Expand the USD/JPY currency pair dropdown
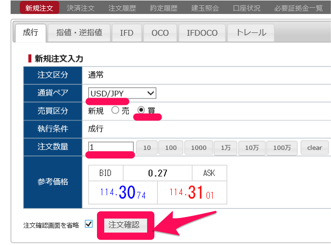The image size is (331, 245). pos(122,93)
